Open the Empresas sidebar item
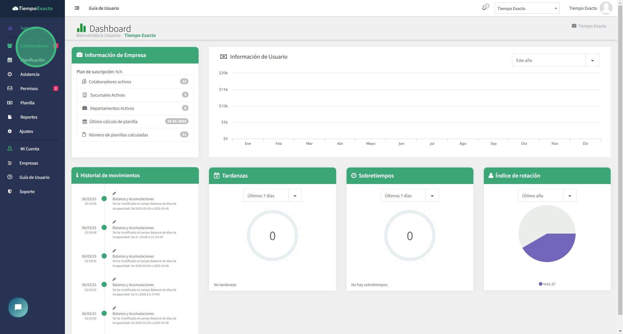Image resolution: width=623 pixels, height=334 pixels. (x=29, y=163)
